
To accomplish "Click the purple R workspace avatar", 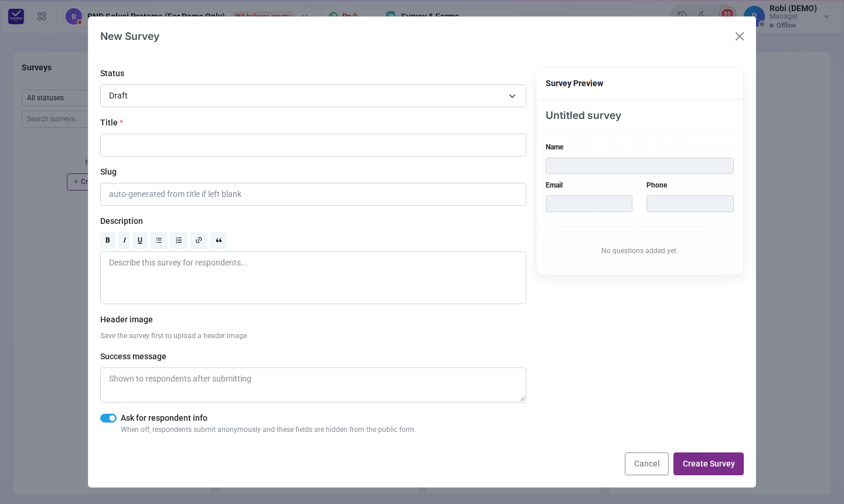I will pyautogui.click(x=74, y=16).
